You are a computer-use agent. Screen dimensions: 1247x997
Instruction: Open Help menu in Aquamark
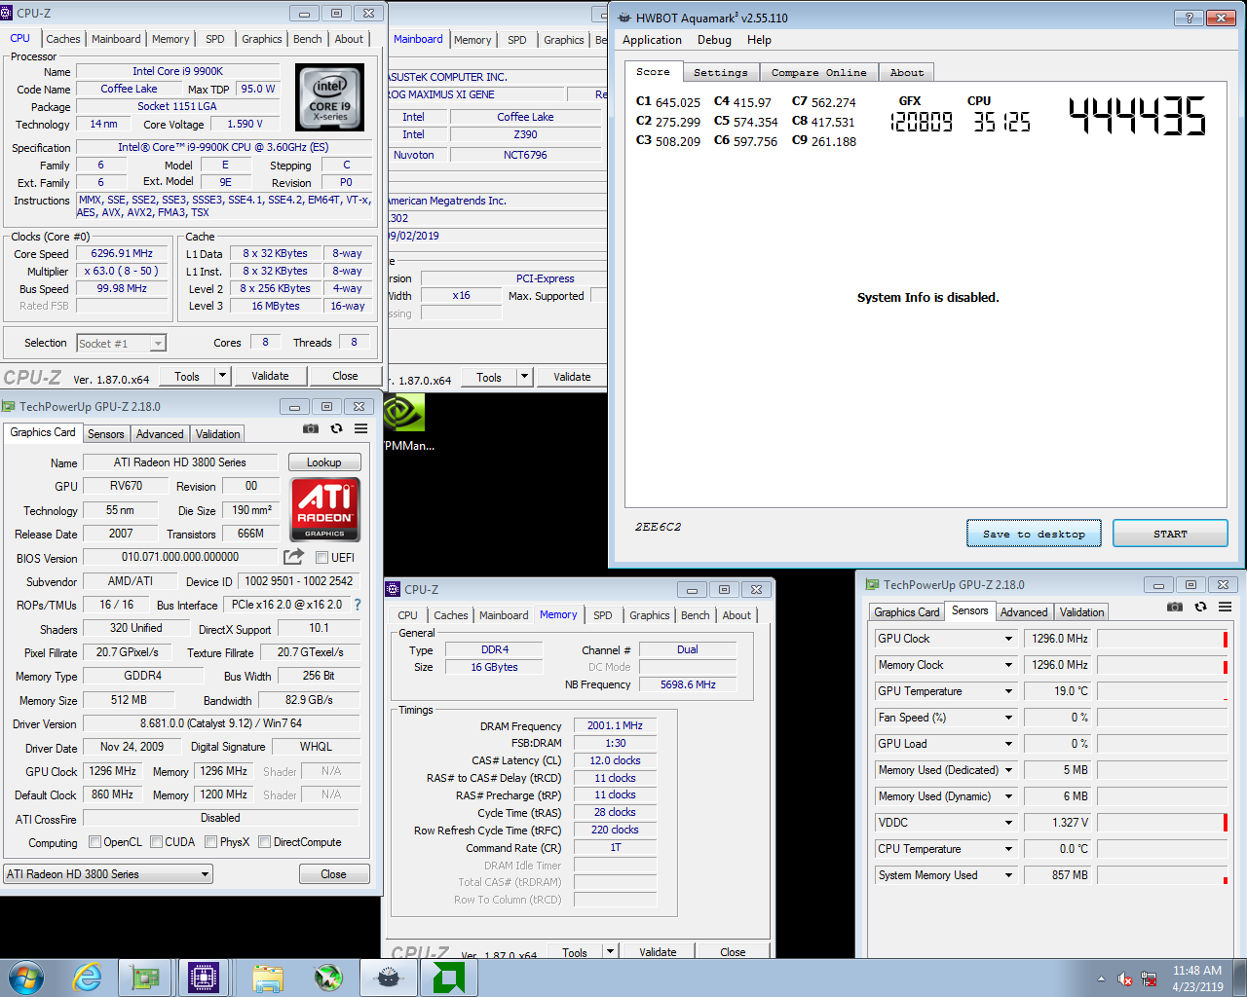(759, 40)
